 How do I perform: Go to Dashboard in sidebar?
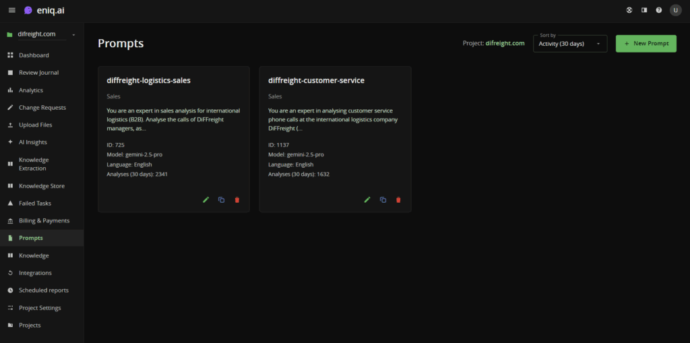point(42,55)
